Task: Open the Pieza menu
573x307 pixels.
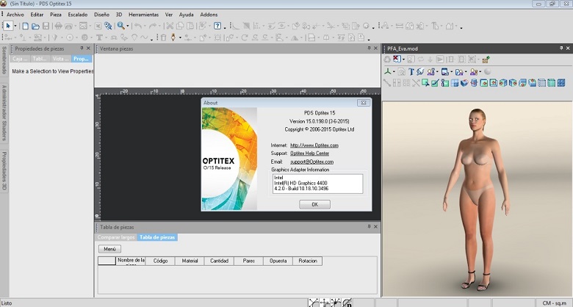Action: (x=56, y=15)
